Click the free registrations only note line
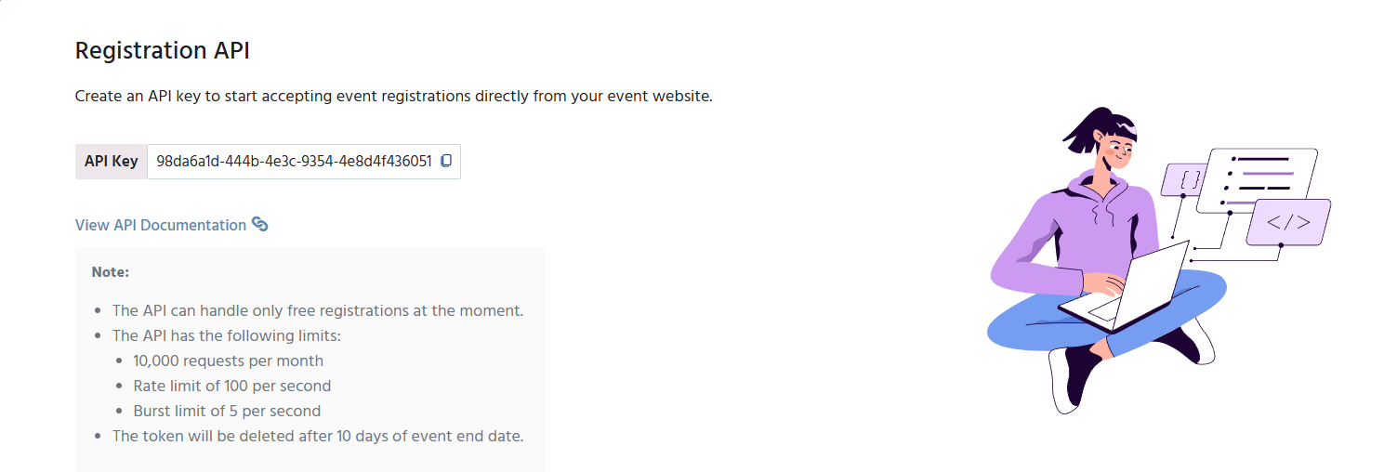This screenshot has height=472, width=1384. click(x=318, y=310)
